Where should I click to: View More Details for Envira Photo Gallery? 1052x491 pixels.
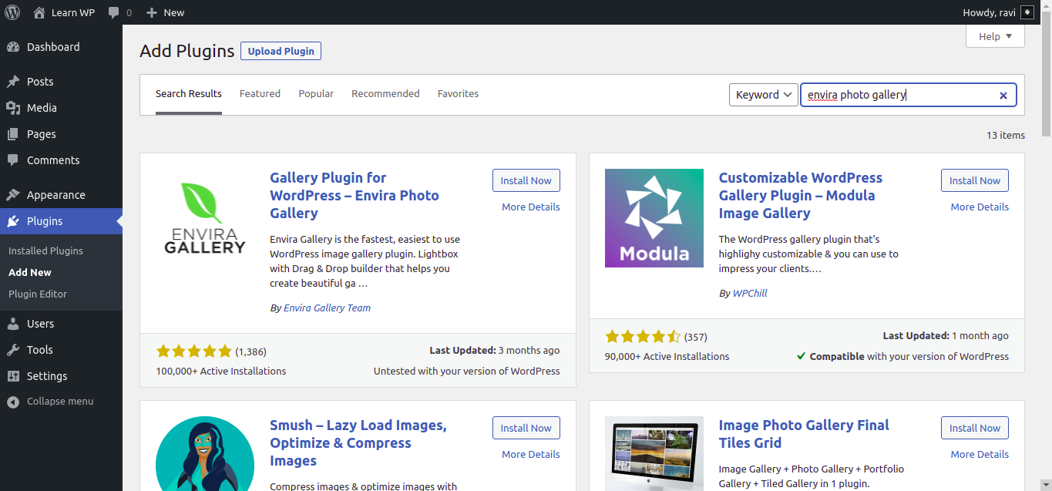click(x=531, y=207)
